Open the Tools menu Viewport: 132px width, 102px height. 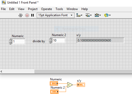pyautogui.click(x=59, y=9)
